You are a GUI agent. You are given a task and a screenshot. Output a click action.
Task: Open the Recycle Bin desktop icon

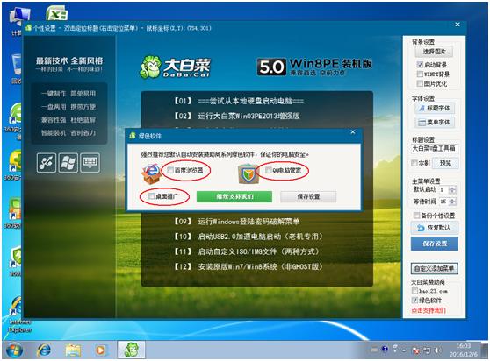click(x=16, y=68)
